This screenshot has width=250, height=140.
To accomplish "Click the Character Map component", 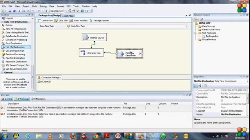I will [91, 52].
